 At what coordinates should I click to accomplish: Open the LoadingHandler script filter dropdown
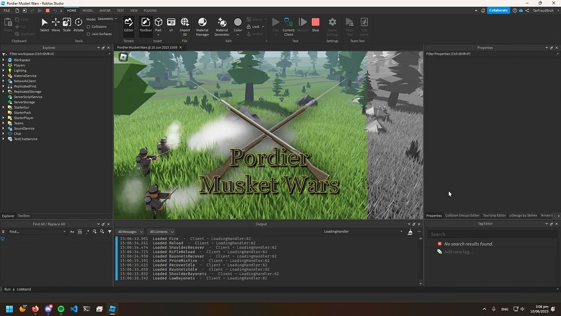click(x=363, y=232)
